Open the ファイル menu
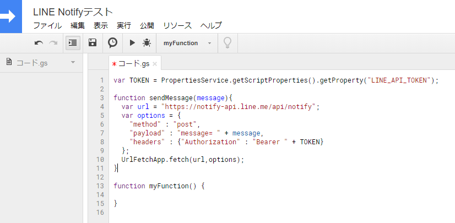Image resolution: width=455 pixels, height=223 pixels. pos(47,25)
